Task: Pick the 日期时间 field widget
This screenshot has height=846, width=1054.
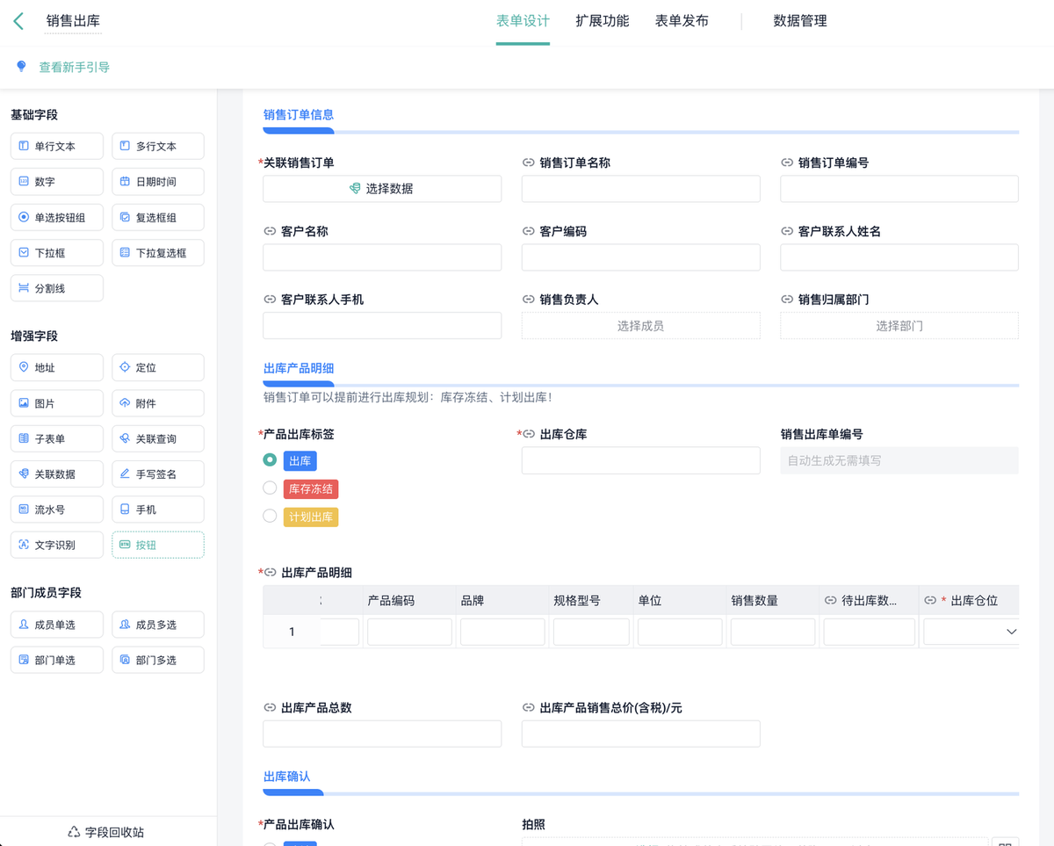Action: tap(158, 182)
